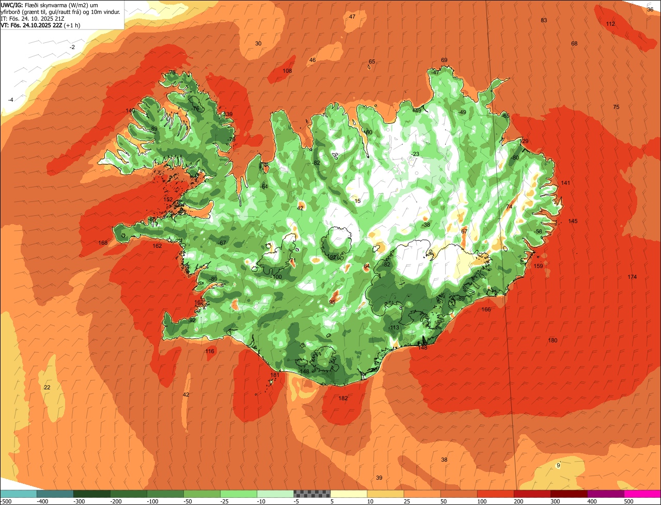Click the 116 value on the map
The height and width of the screenshot is (505, 661).
pos(210,351)
